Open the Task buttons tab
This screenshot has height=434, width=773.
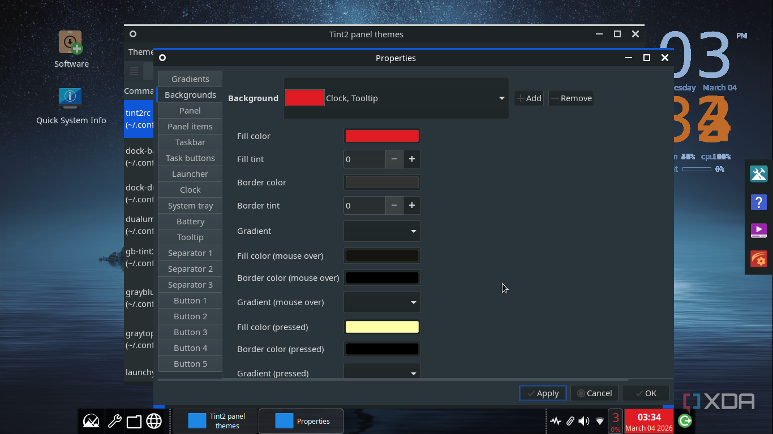click(x=190, y=158)
